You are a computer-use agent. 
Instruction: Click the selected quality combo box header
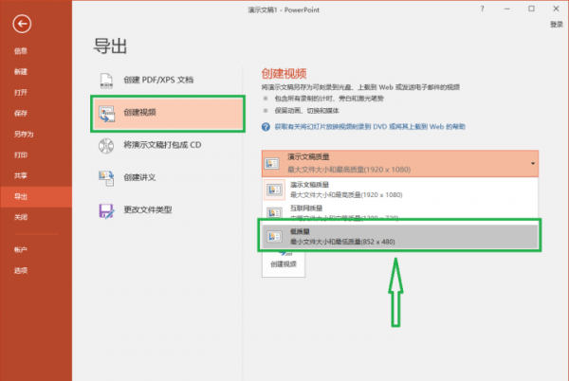400,164
